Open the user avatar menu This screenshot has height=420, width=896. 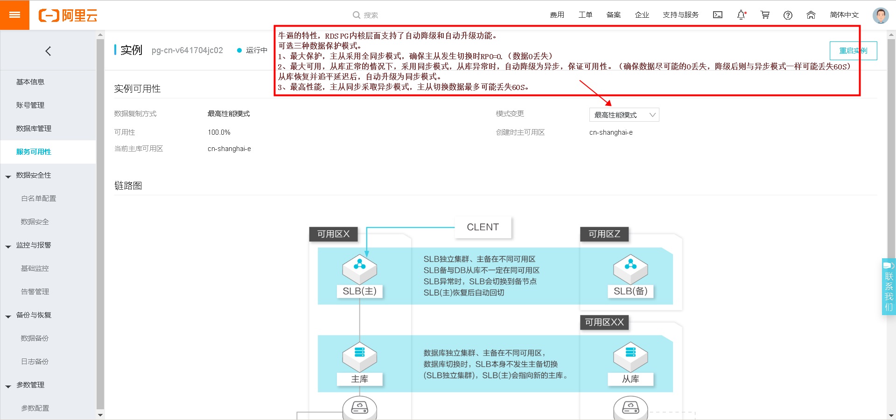coord(881,15)
